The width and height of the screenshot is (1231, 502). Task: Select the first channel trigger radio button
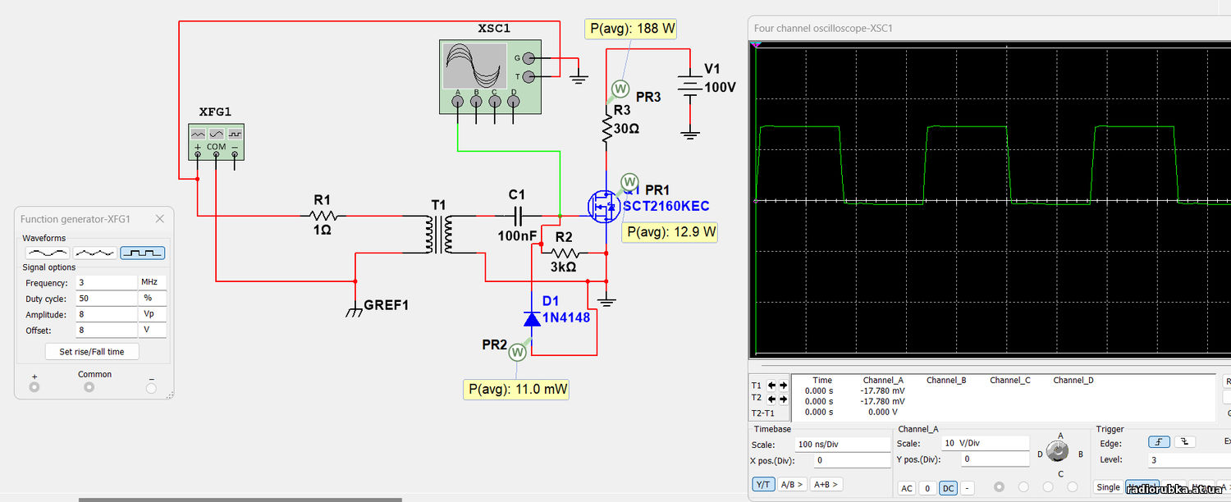tap(999, 487)
